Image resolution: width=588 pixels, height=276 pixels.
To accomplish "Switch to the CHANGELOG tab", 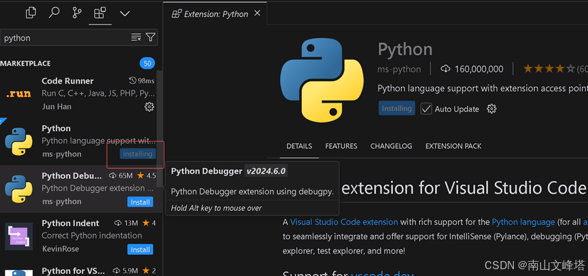I will pyautogui.click(x=391, y=146).
